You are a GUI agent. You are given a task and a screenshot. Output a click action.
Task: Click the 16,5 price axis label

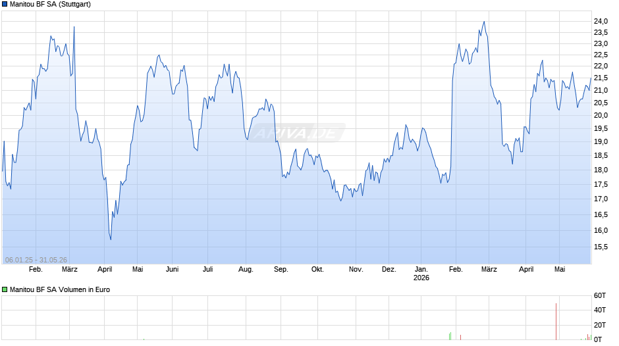(601, 215)
